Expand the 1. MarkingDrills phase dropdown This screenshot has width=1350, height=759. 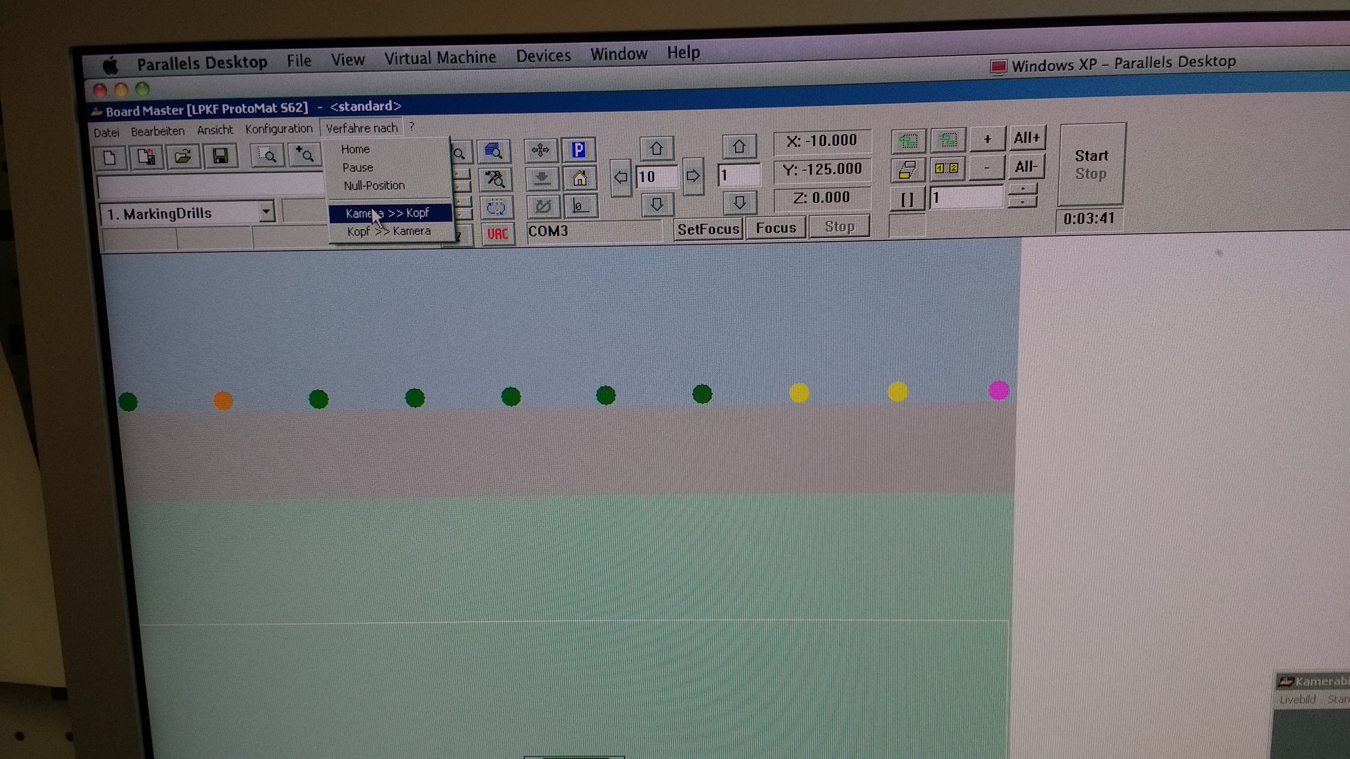coord(266,211)
